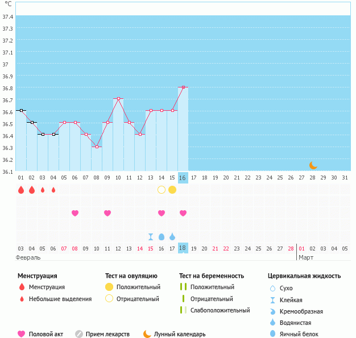356x338 pixels.
Task: Click the menstruation drop on cycle day 01
Action: [21, 190]
